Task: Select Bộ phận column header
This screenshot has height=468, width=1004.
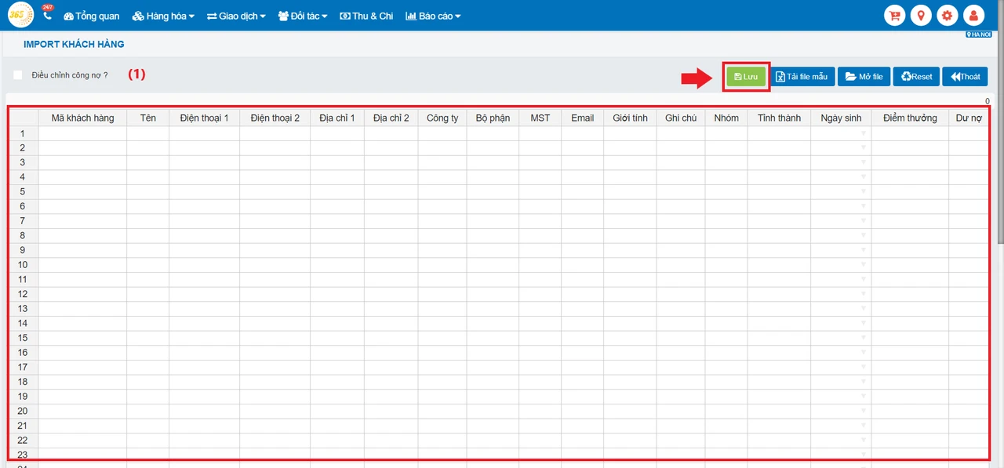Action: pyautogui.click(x=493, y=118)
